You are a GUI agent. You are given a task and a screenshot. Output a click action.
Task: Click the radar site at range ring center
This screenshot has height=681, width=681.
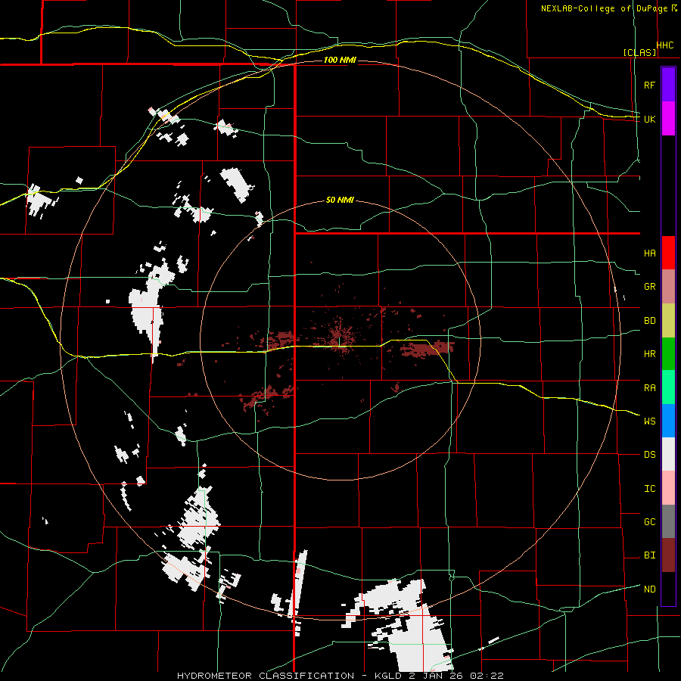(340, 340)
